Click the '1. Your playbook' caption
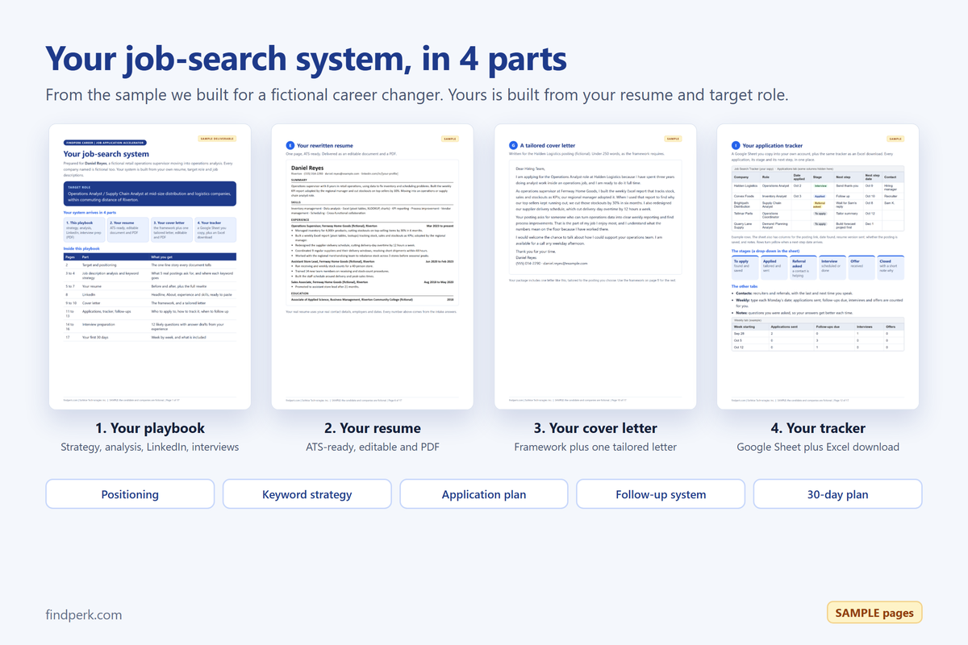 point(150,428)
